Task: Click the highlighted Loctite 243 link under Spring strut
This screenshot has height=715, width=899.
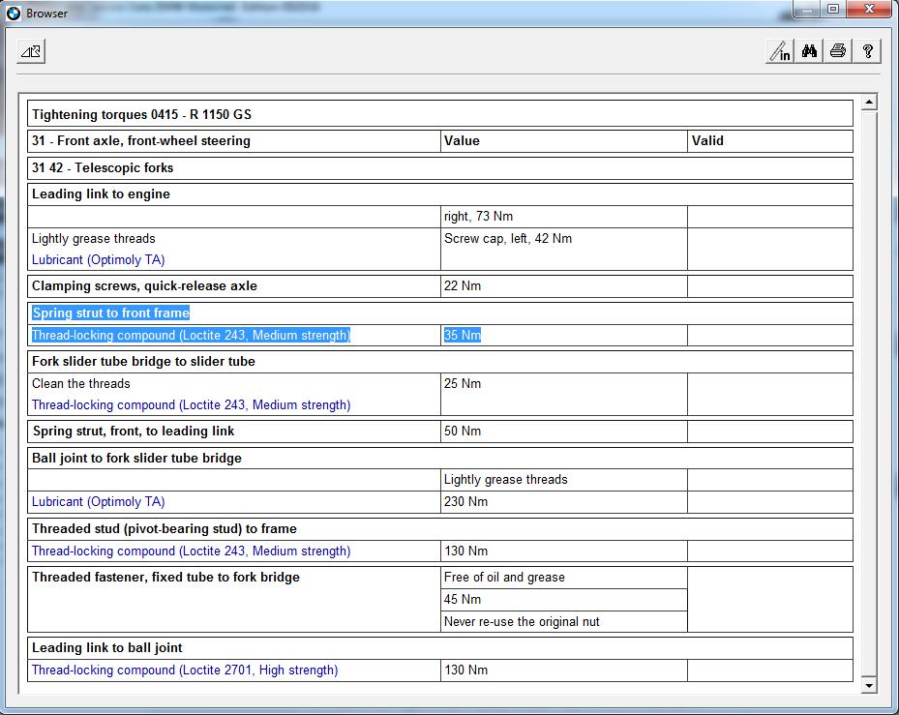Action: pyautogui.click(x=191, y=336)
